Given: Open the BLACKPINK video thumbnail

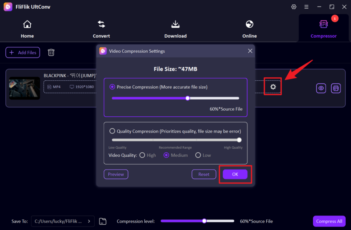Looking at the screenshot, I should tap(25, 88).
